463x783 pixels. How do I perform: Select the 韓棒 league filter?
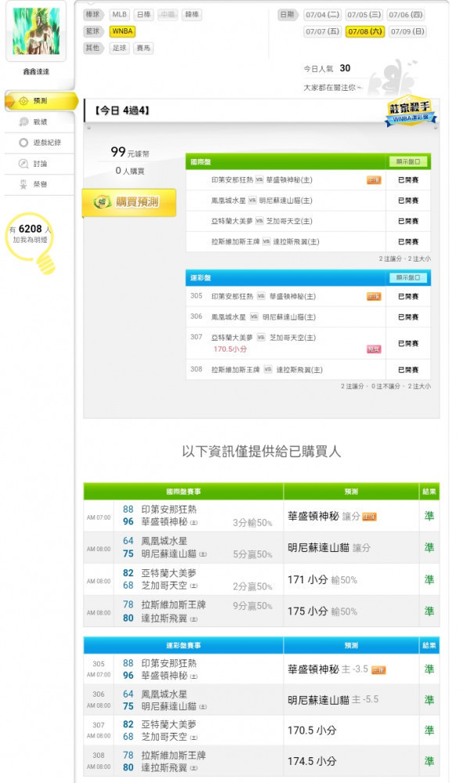point(192,14)
